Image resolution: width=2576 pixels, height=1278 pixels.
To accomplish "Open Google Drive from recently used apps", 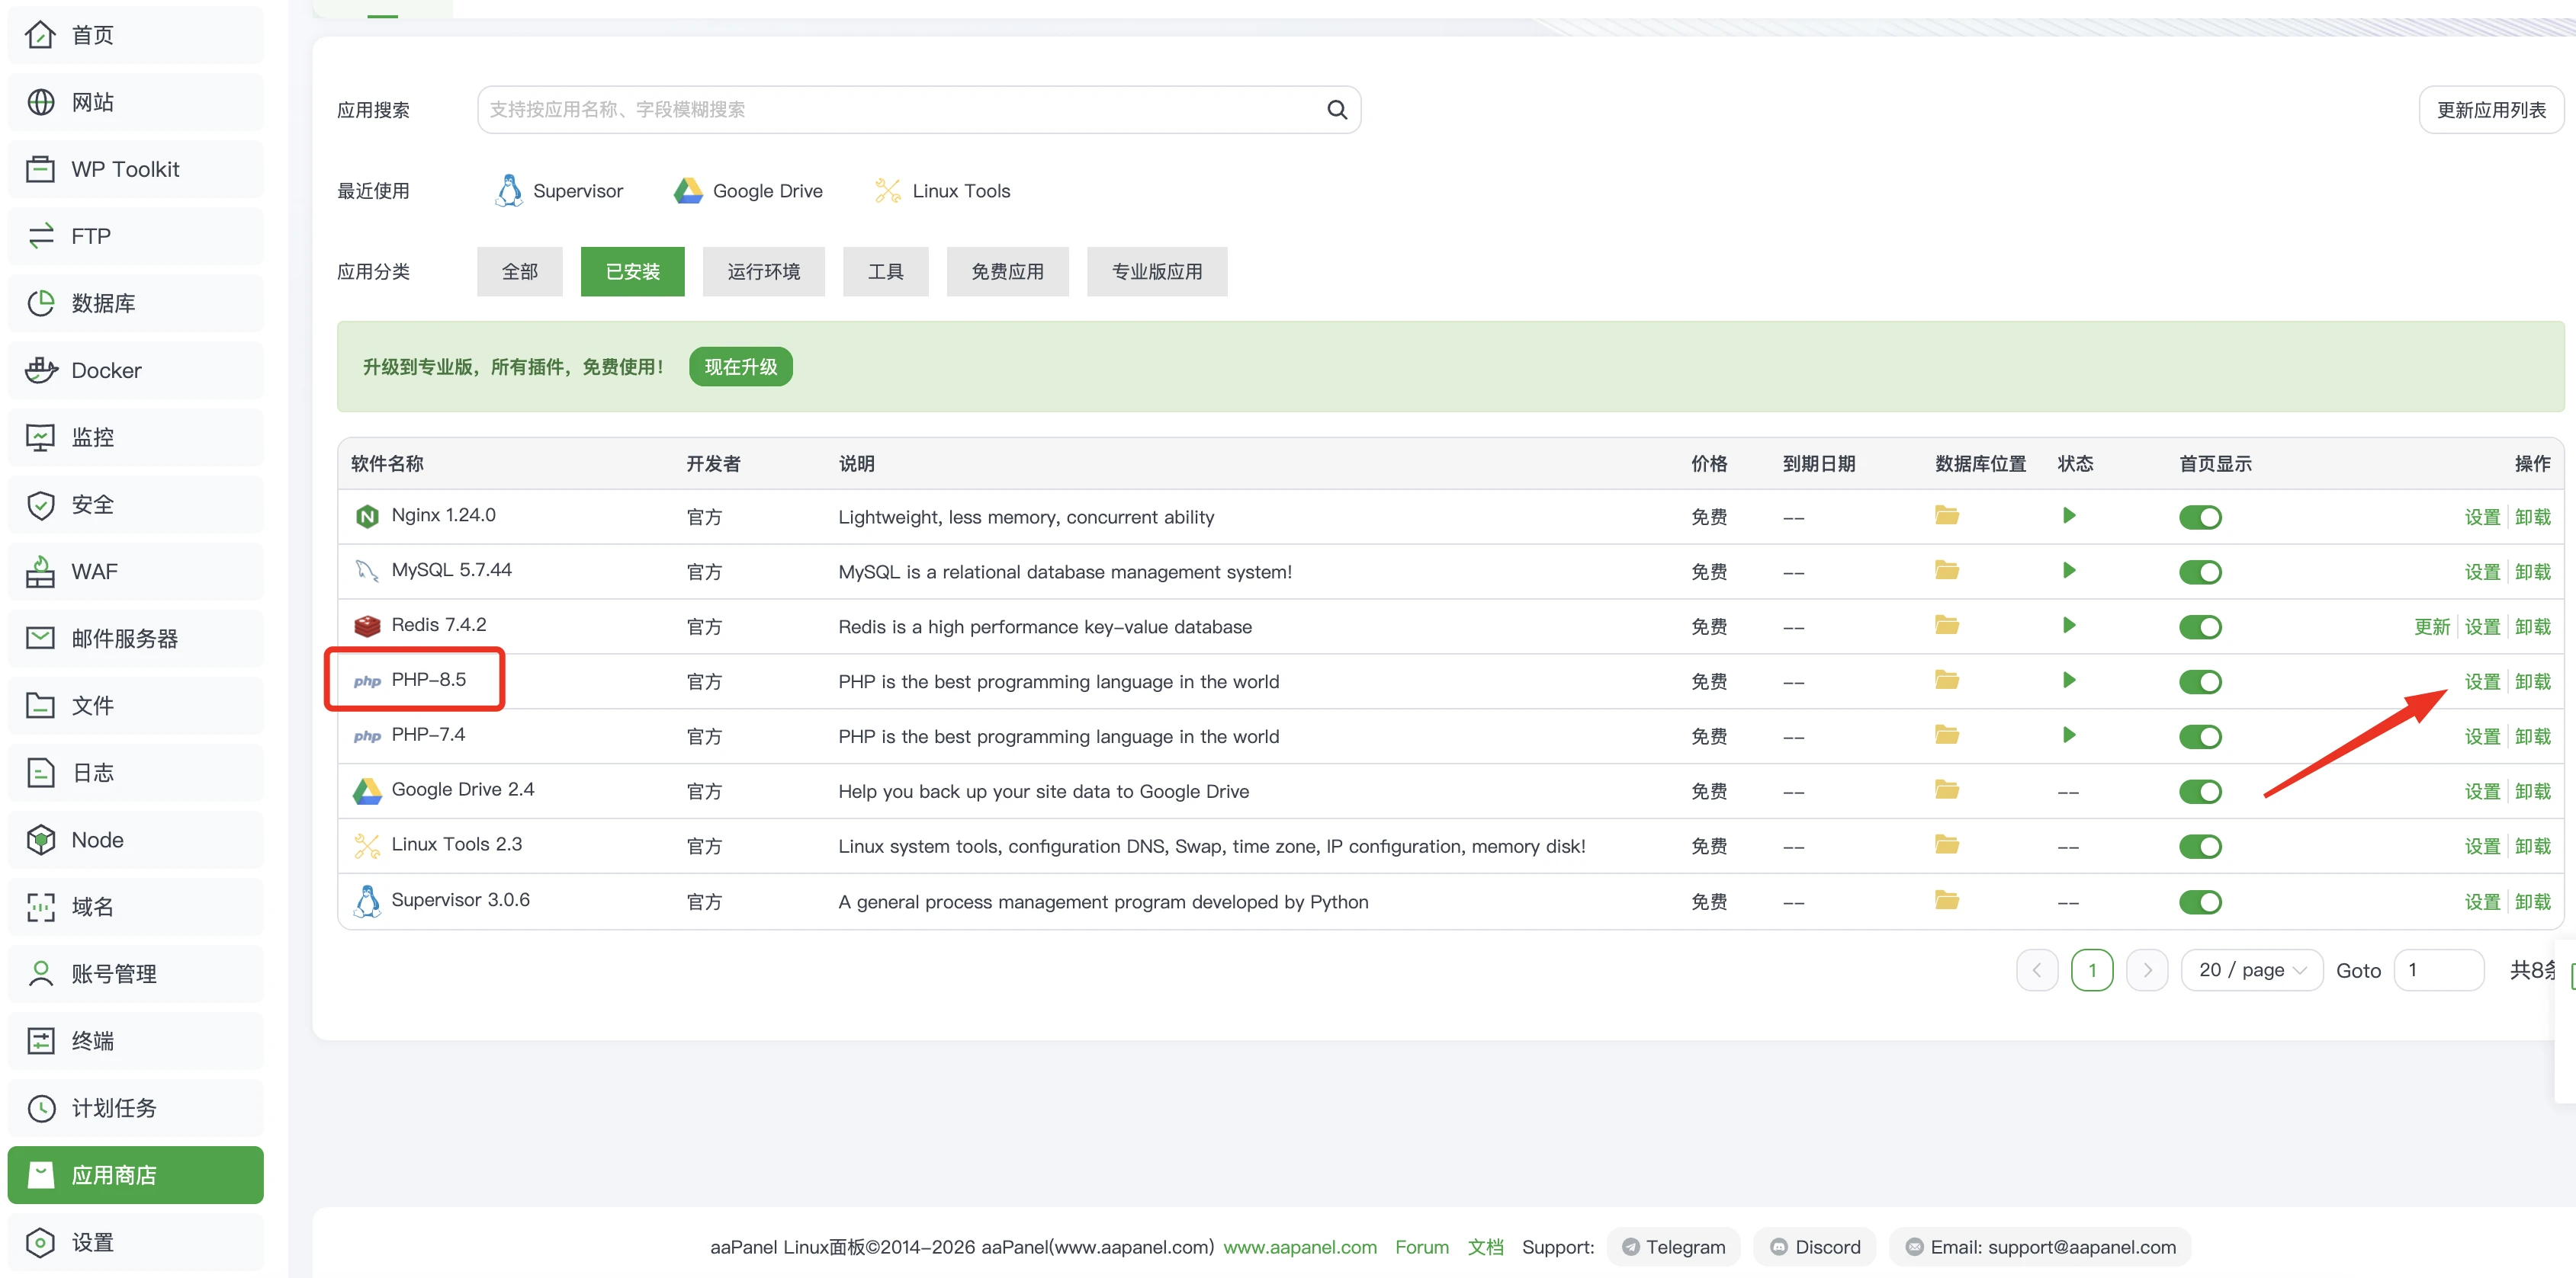I will point(748,191).
